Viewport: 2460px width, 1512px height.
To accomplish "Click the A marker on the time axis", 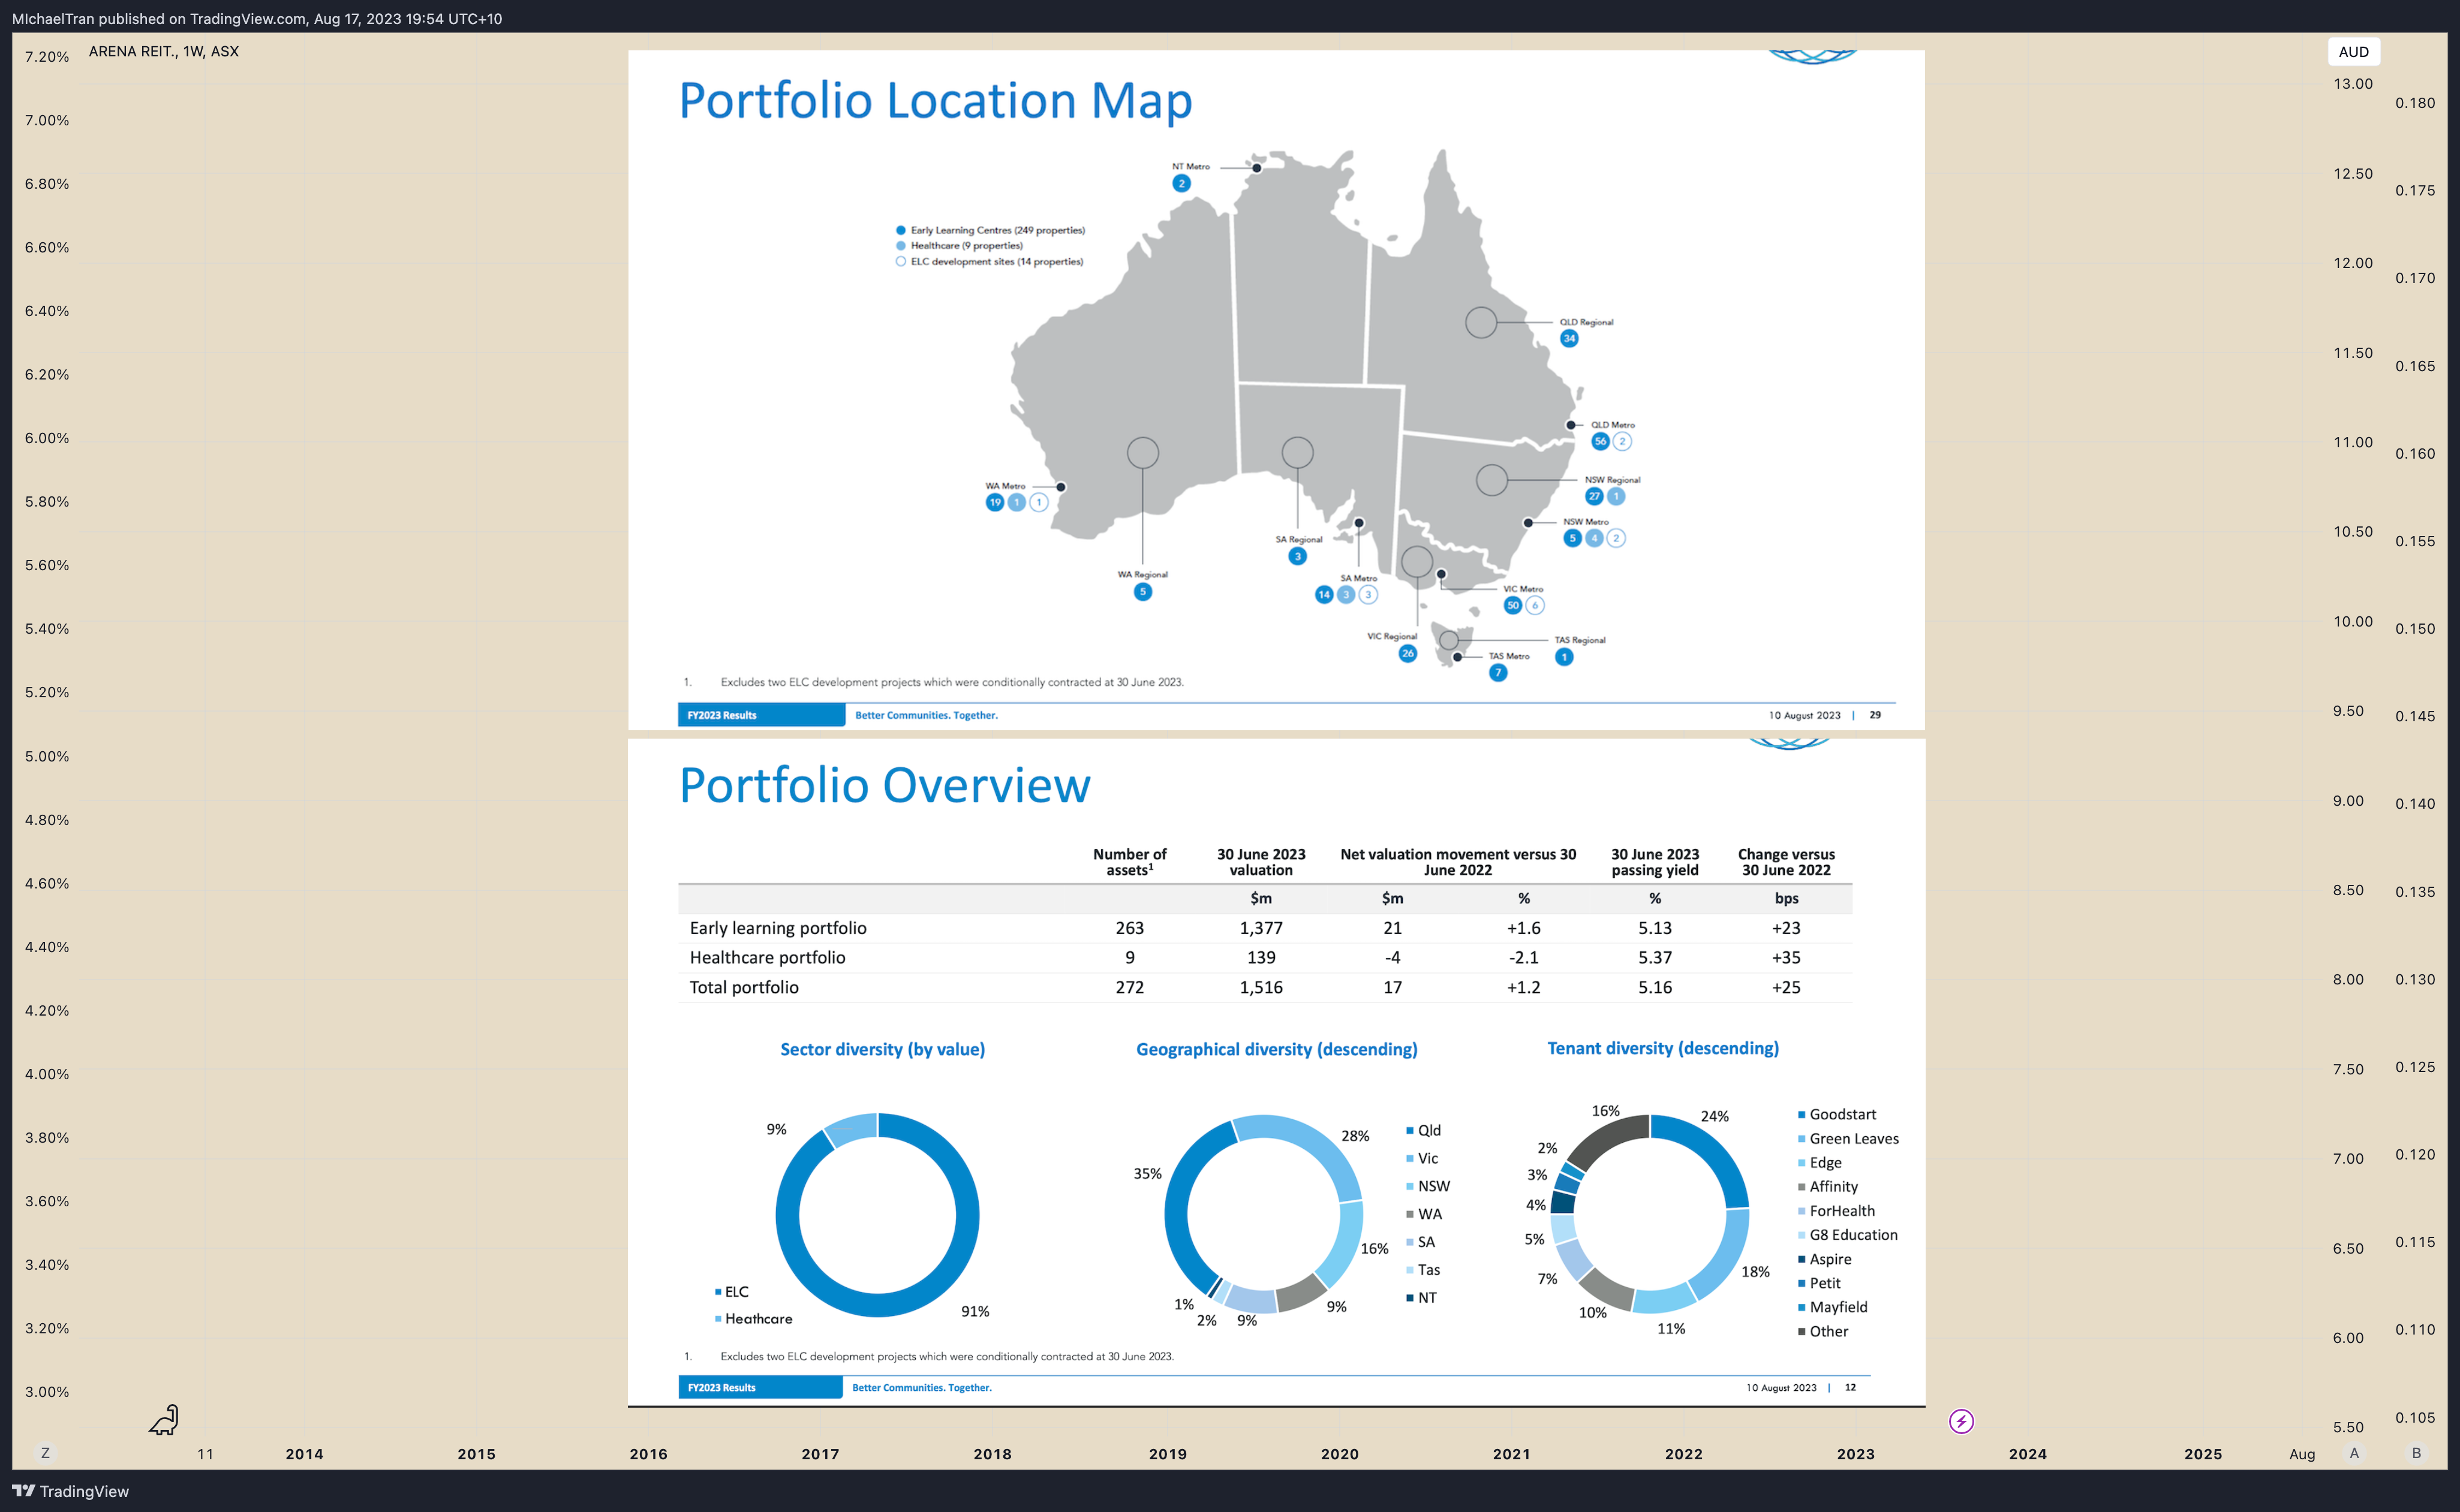I will point(2354,1453).
